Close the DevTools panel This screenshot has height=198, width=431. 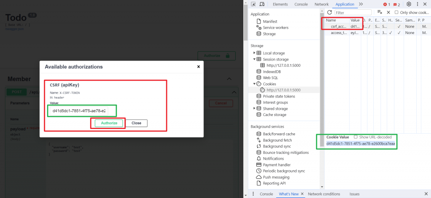tap(426, 4)
